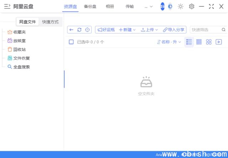The width and height of the screenshot is (228, 158).
Task: Refresh the file list
Action: pos(79,30)
